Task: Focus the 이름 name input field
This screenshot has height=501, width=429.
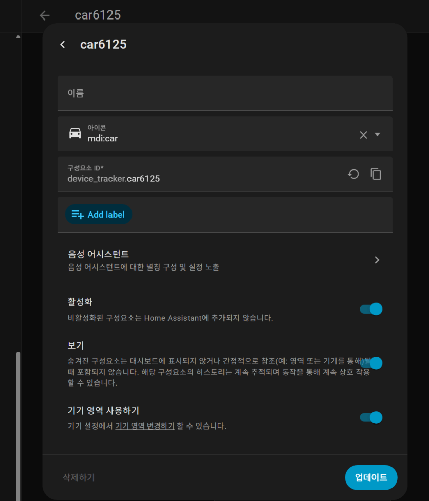Action: 225,93
